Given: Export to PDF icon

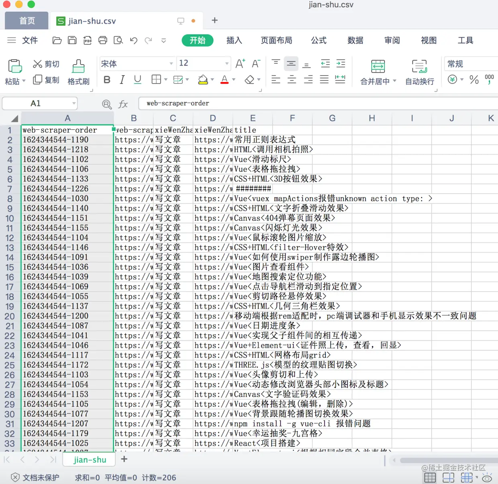Looking at the screenshot, I should [x=88, y=40].
